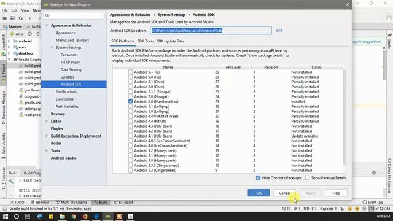Sort the table by API Level column
393x221 pixels.
coord(233,67)
